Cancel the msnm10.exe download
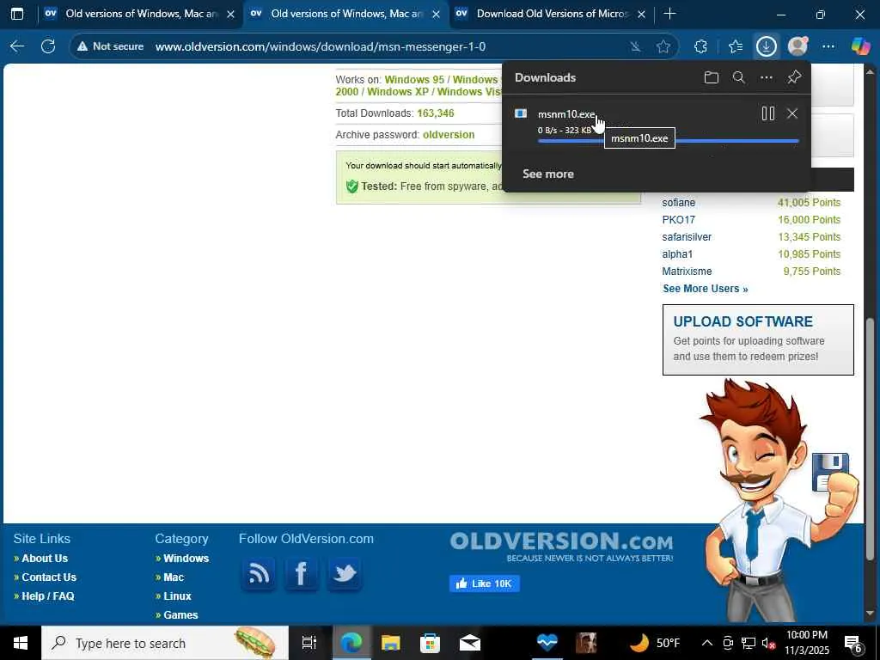The width and height of the screenshot is (880, 660). [x=791, y=113]
